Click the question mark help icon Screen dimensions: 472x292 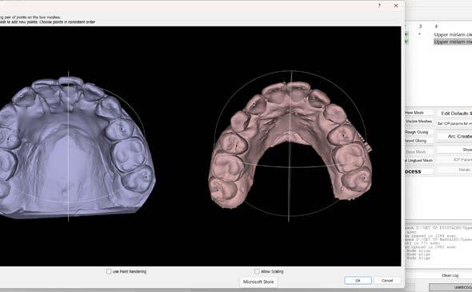(379, 6)
